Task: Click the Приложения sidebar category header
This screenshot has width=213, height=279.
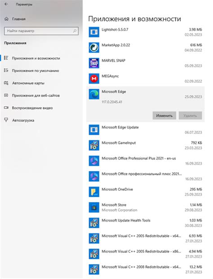Action: tap(15, 43)
